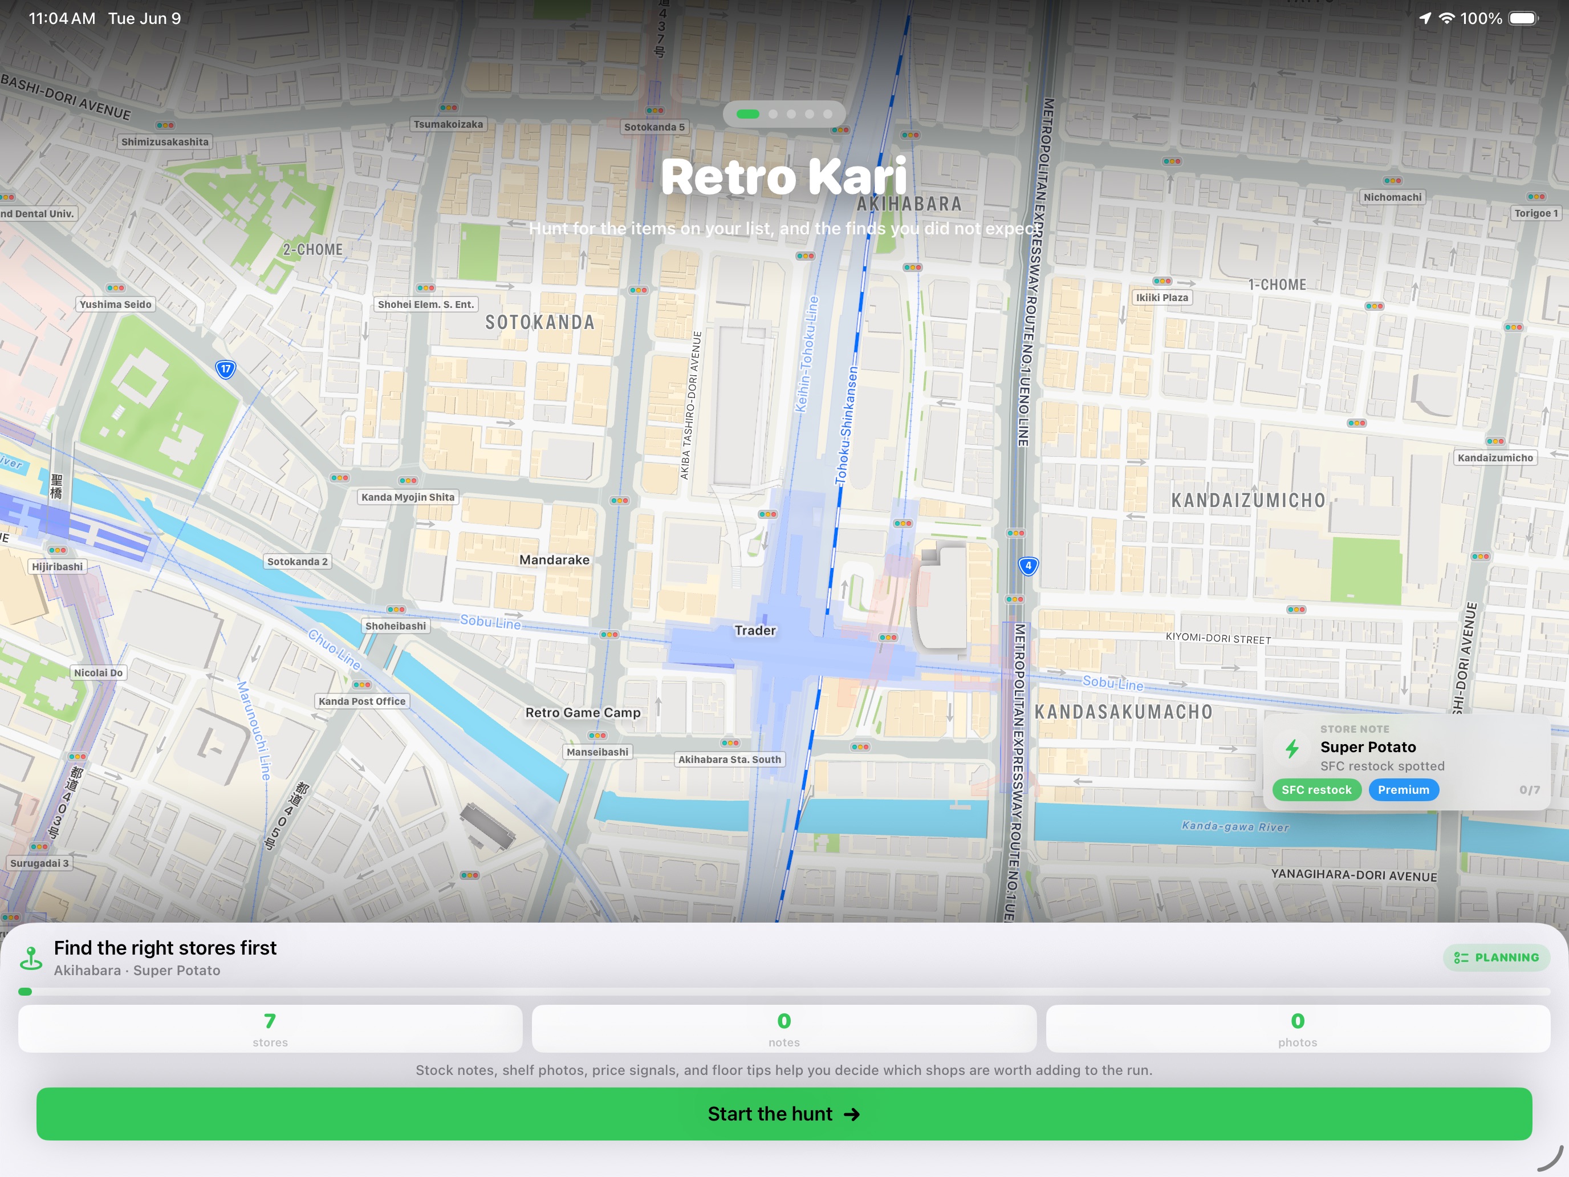The width and height of the screenshot is (1569, 1177).
Task: Tap the Shohei Elem. S. Ent. label
Action: pos(425,305)
